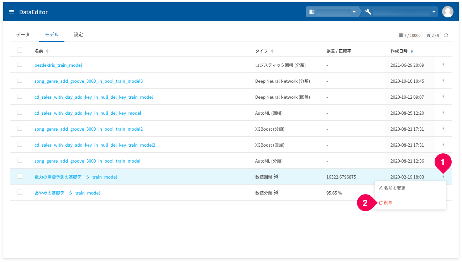Viewport: 462px width, 262px height.
Task: Click the XGBoost (分類) type cell
Action: [x=270, y=129]
